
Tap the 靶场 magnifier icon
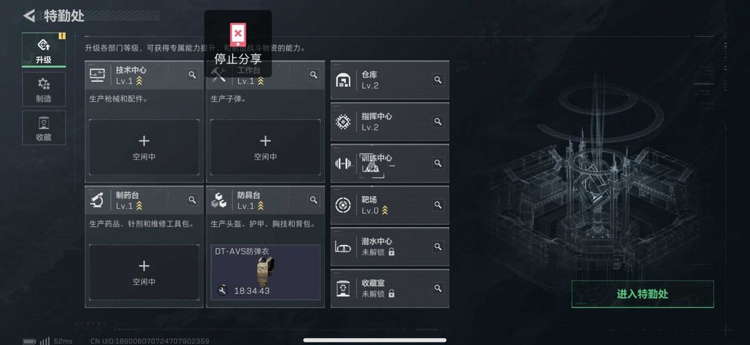point(437,205)
